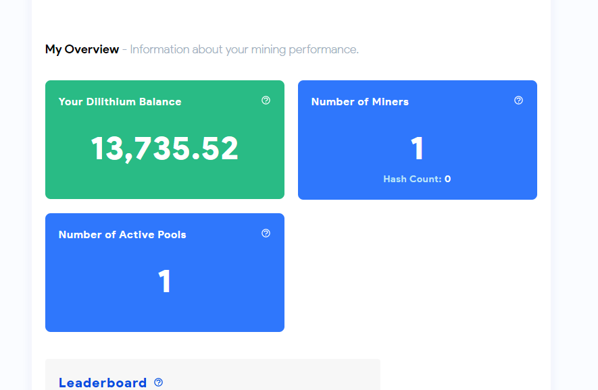
Task: Click the Hash Count: 0 label
Action: (x=417, y=179)
